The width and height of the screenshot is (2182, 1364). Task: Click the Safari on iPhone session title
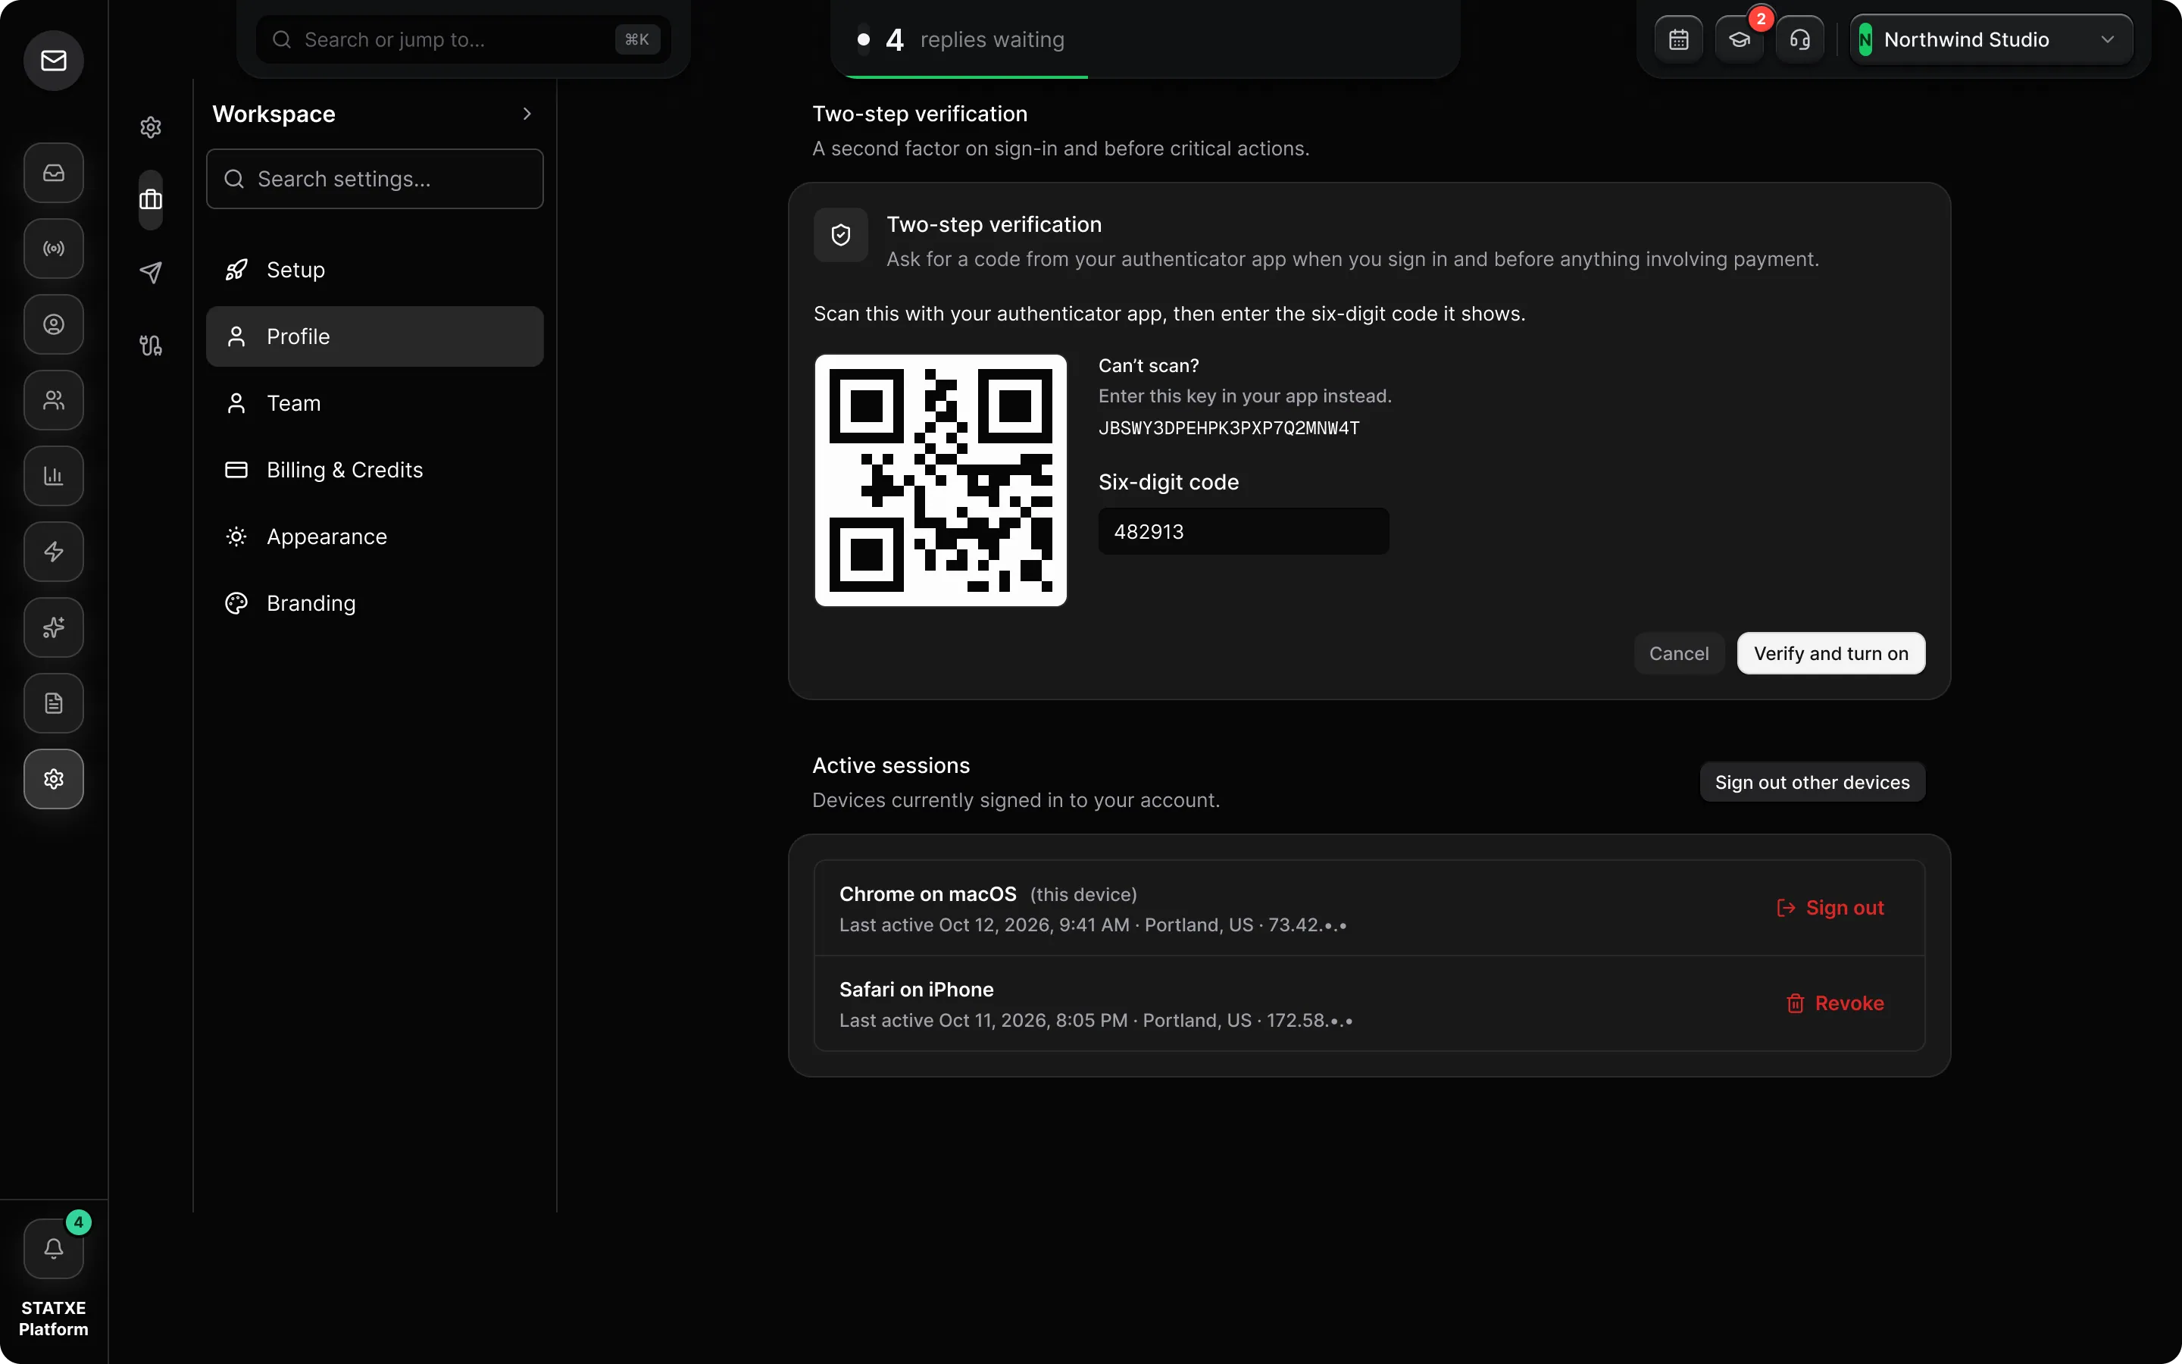916,990
